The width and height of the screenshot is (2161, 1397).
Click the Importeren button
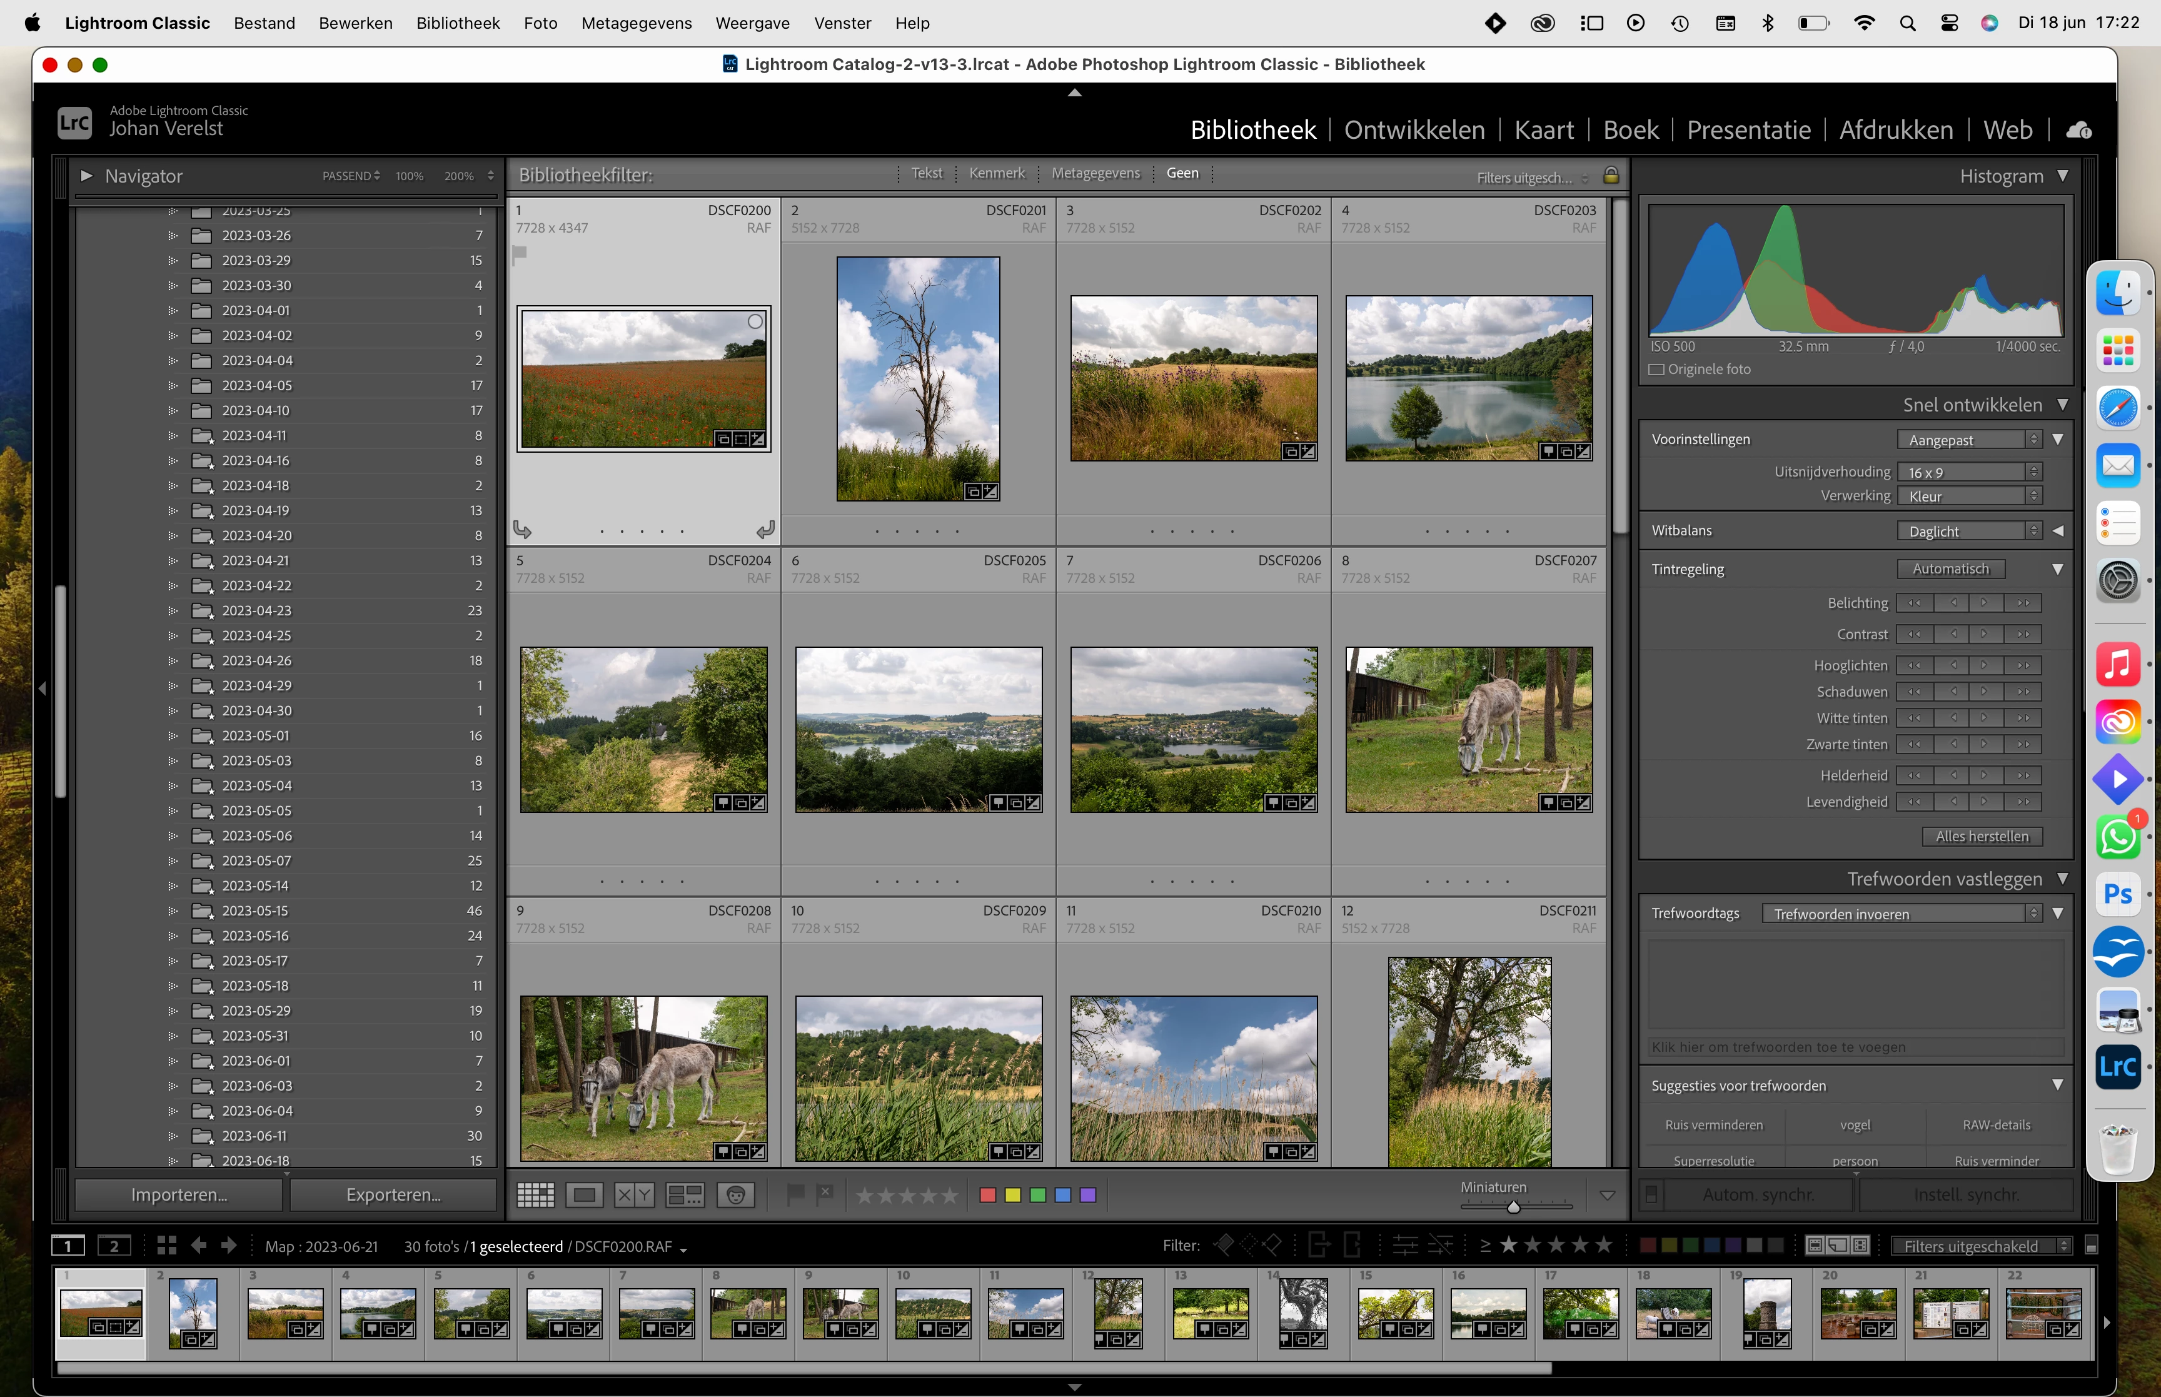[x=179, y=1195]
